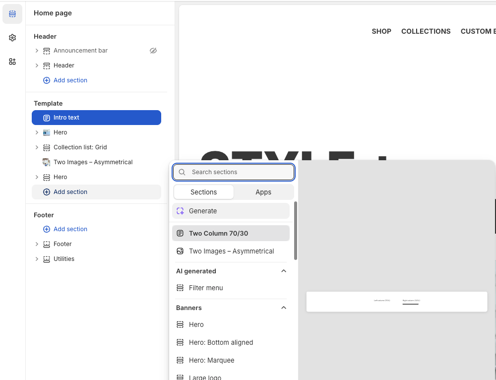This screenshot has height=380, width=496.
Task: Select the Sections tab
Action: coord(203,192)
